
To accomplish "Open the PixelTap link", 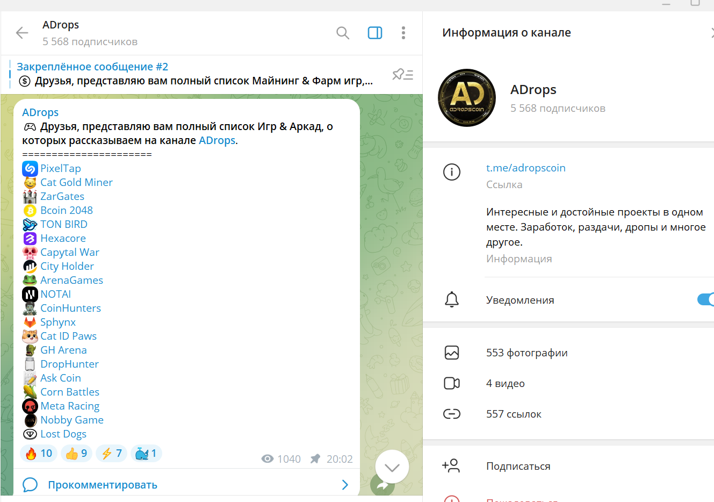I will coord(61,168).
